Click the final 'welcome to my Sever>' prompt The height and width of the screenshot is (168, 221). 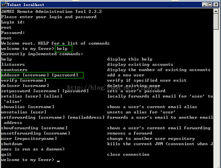(x=28, y=160)
